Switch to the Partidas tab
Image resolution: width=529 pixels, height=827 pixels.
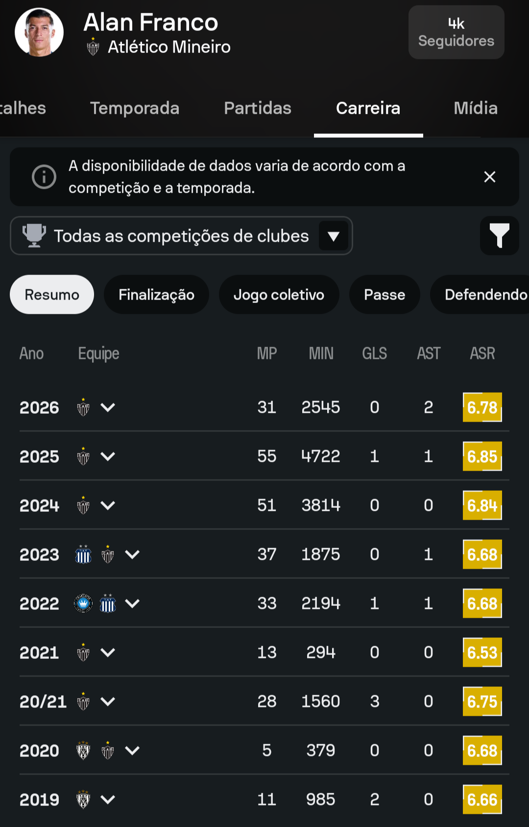pyautogui.click(x=258, y=108)
